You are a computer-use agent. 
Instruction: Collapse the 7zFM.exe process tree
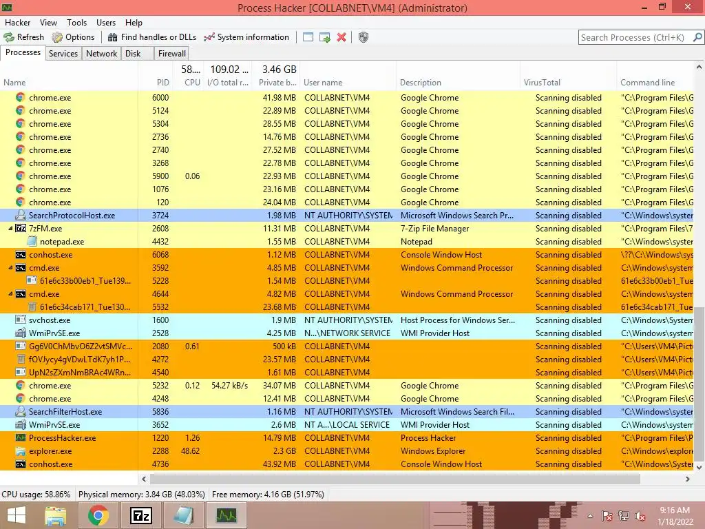[10, 229]
